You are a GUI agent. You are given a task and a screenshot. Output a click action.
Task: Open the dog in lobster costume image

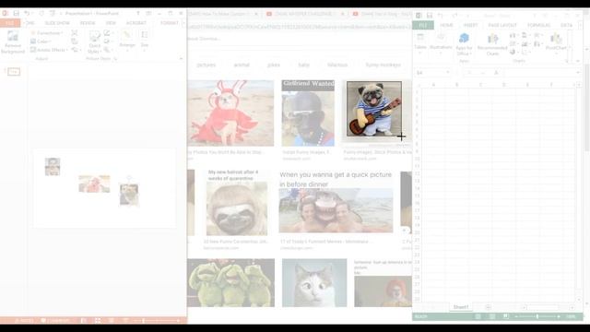coord(230,113)
